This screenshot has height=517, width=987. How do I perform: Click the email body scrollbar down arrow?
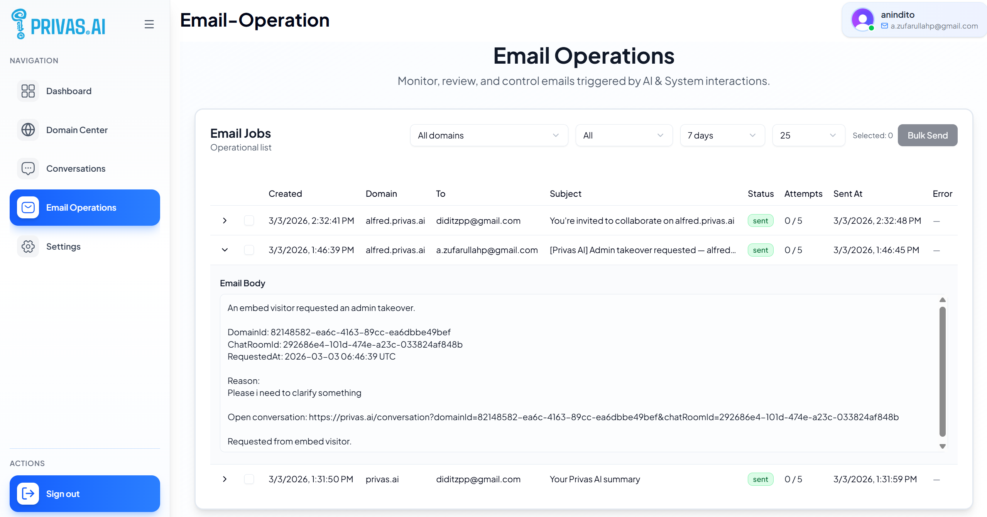point(942,446)
